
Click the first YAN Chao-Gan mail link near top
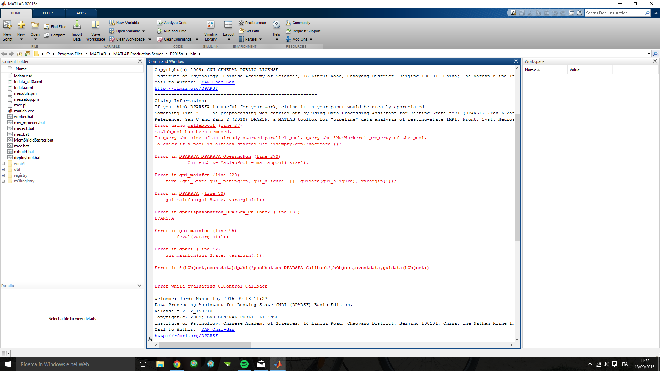coord(218,82)
